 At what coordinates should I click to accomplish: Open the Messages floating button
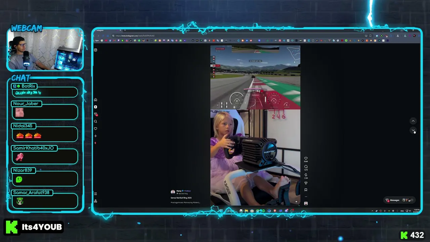coord(399,200)
